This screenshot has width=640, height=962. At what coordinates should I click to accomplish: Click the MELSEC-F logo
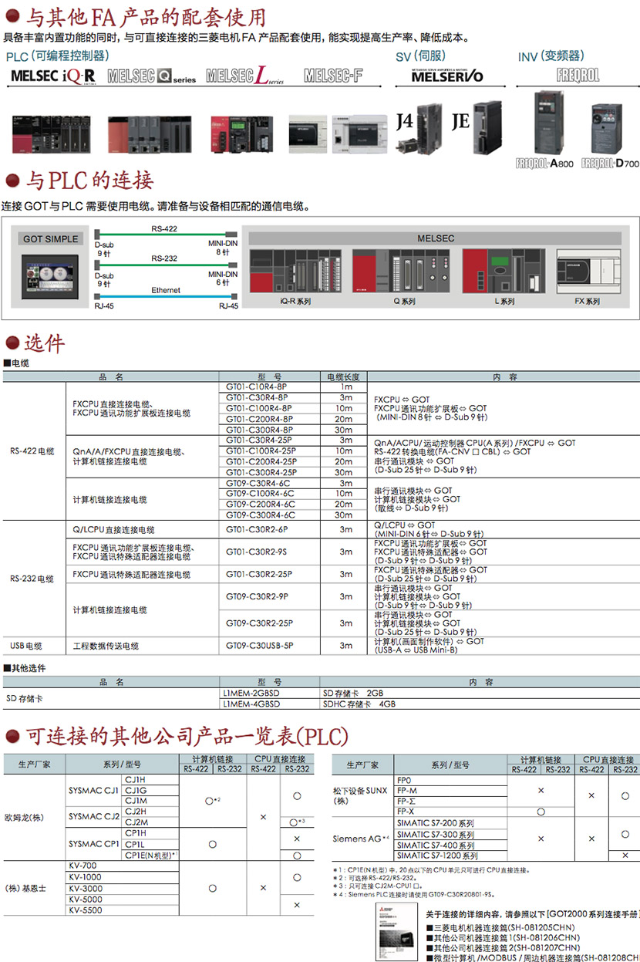click(332, 76)
